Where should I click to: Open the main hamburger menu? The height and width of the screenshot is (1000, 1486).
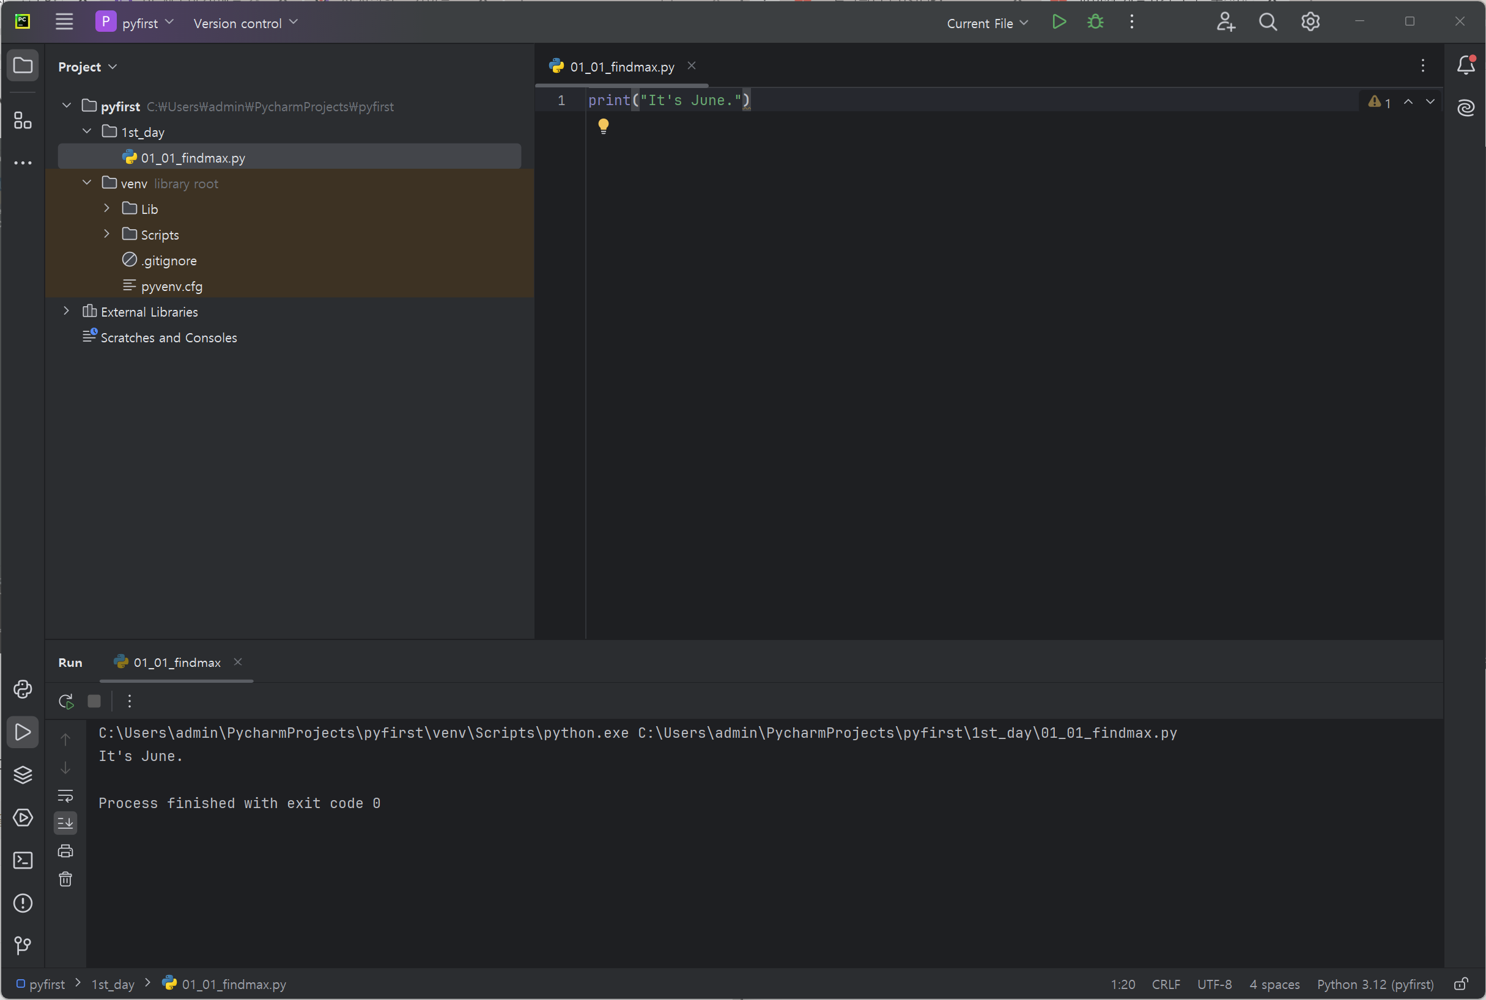click(x=64, y=23)
